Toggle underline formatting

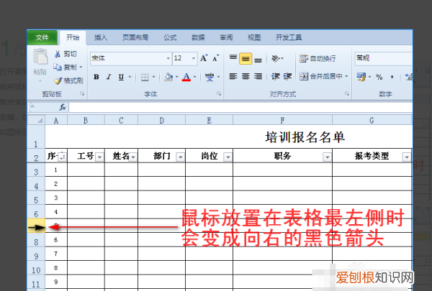[x=121, y=77]
